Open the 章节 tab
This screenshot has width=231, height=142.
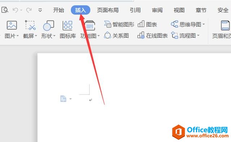[x=201, y=10]
